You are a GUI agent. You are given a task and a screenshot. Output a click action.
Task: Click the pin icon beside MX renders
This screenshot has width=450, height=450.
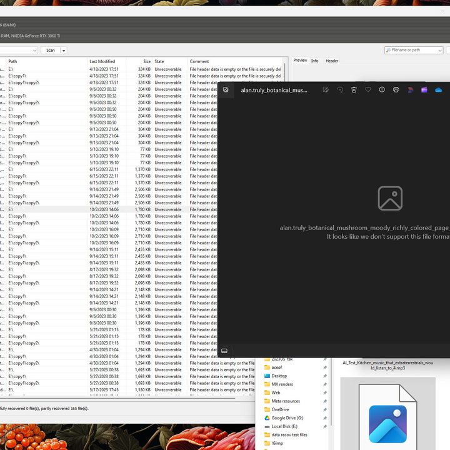pyautogui.click(x=325, y=384)
